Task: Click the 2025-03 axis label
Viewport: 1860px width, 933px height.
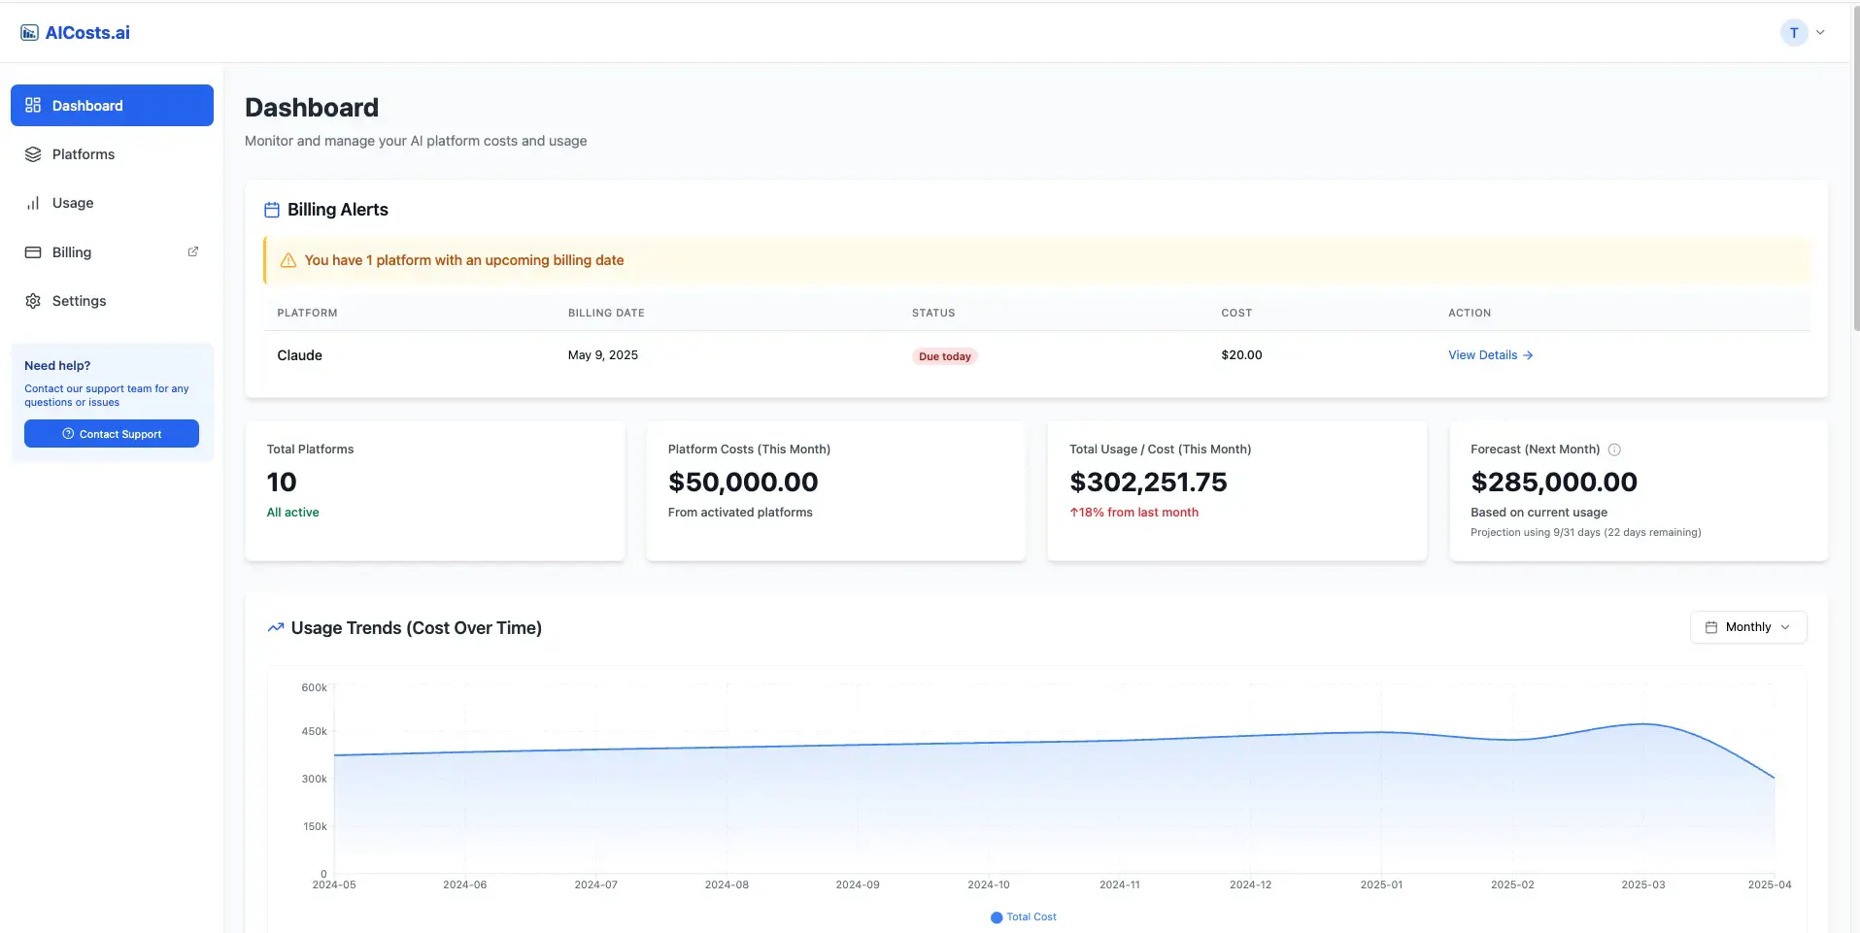Action: pyautogui.click(x=1642, y=884)
